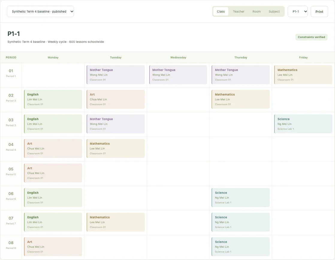Open Tuesday period 4 Mathematics lesson

click(116, 149)
